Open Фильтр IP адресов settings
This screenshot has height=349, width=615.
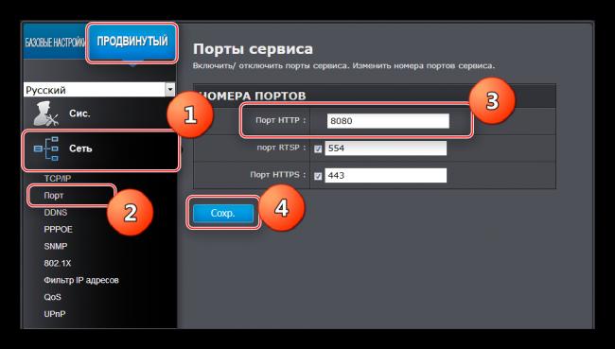pyautogui.click(x=81, y=280)
